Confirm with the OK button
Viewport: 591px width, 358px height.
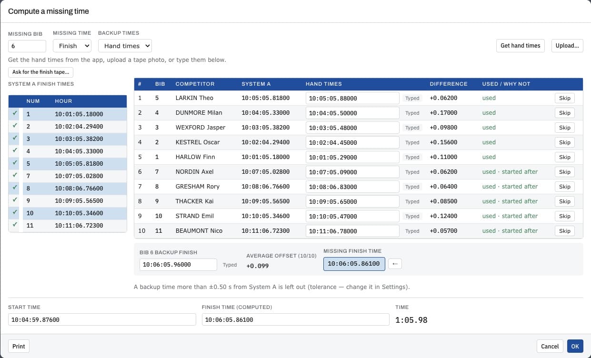[x=575, y=346]
